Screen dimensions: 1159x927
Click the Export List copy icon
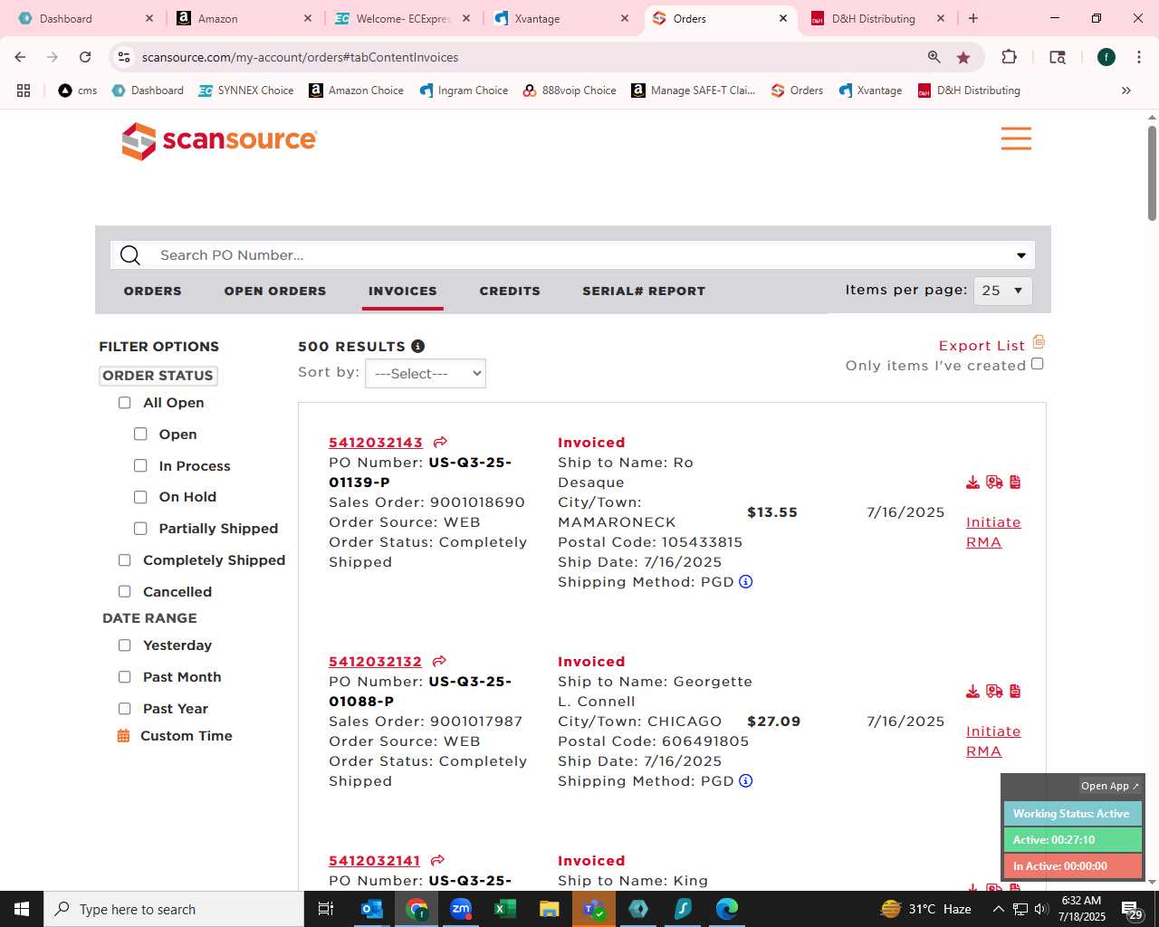tap(1039, 342)
